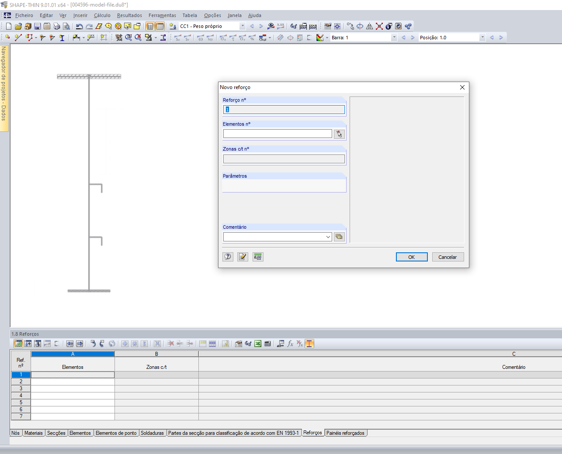Image resolution: width=562 pixels, height=454 pixels.
Task: Click the Excel export icon in table toolbar
Action: (258, 344)
